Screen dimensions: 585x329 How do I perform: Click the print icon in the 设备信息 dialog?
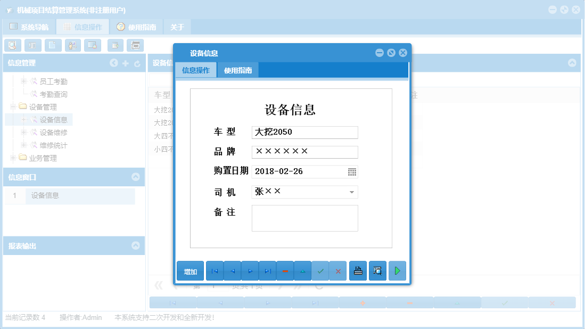point(358,270)
